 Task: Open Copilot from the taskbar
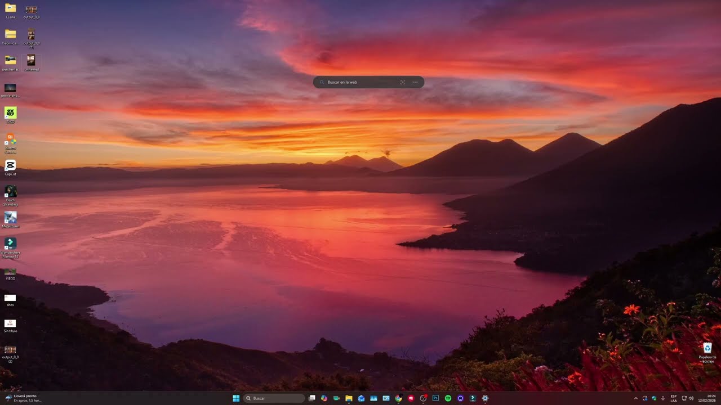(x=324, y=398)
